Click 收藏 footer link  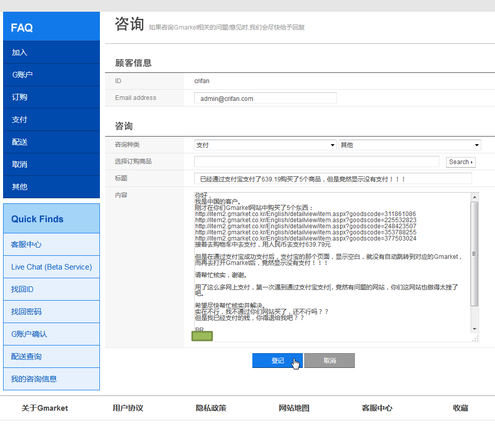pyautogui.click(x=460, y=408)
